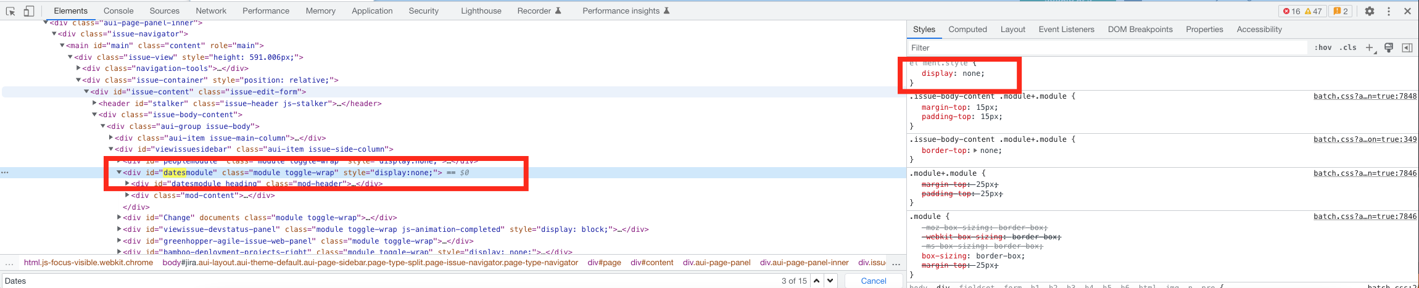The width and height of the screenshot is (1419, 288).
Task: Click the search box containing Dates
Action: coord(389,281)
